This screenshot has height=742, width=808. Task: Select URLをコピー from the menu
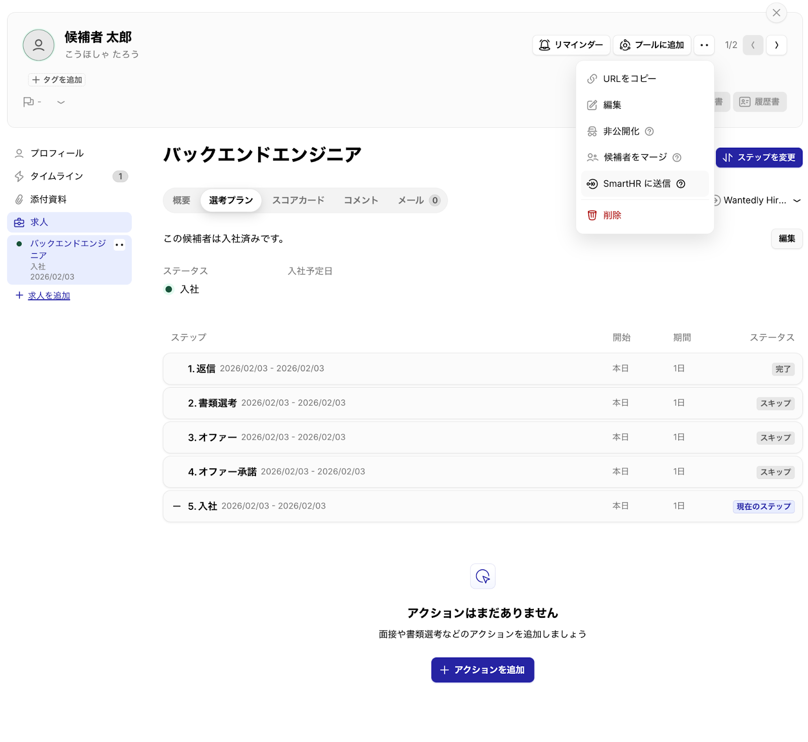[x=629, y=79]
